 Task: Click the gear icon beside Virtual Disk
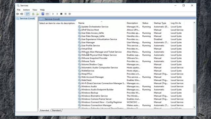pos(79,49)
